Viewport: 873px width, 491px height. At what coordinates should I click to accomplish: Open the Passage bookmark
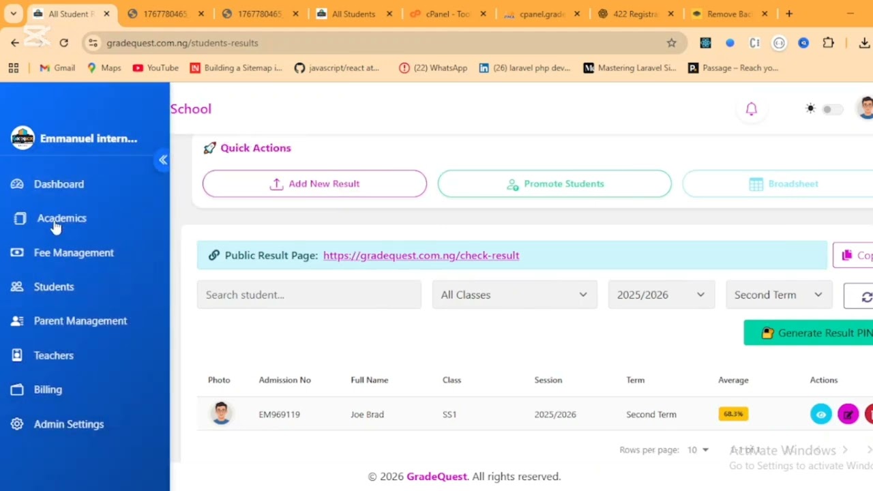(733, 68)
